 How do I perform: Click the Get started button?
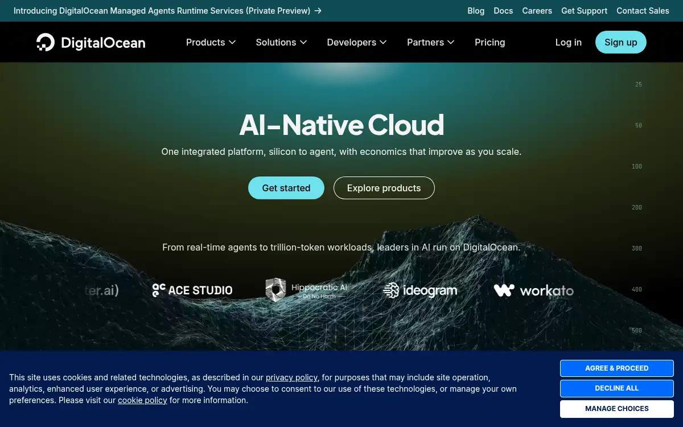tap(286, 188)
